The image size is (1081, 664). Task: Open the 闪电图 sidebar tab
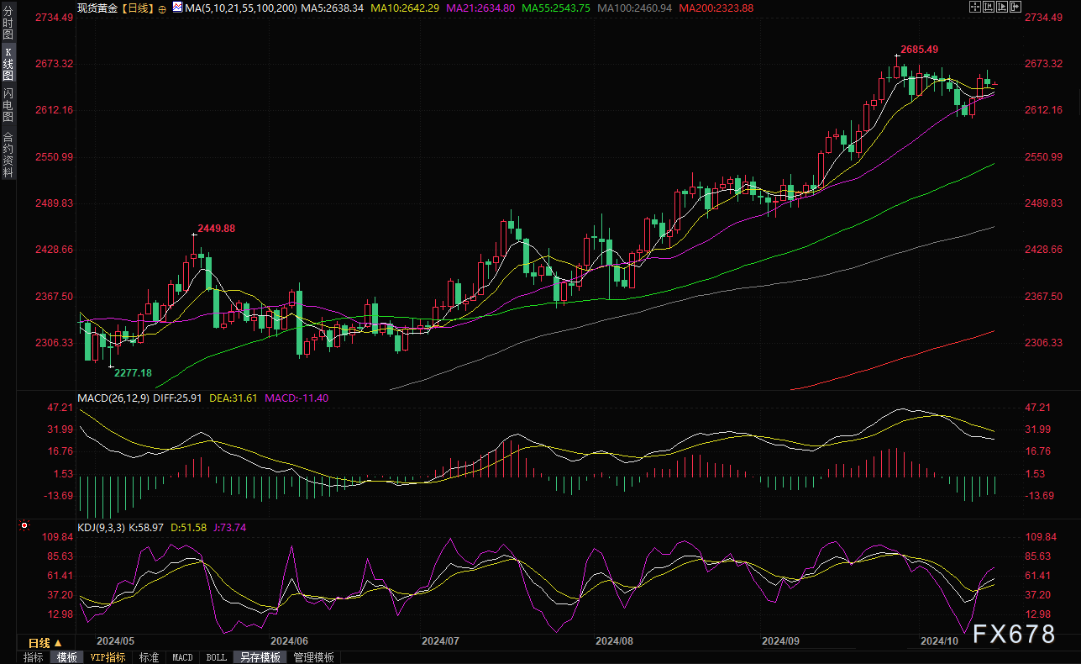[x=8, y=104]
